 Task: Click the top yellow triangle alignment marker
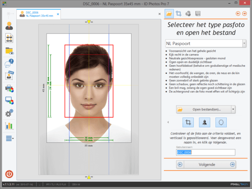[x=89, y=22]
